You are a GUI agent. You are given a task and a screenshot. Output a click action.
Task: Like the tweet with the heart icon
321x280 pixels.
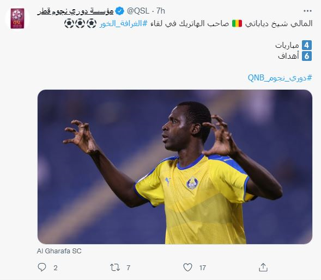coord(187,267)
